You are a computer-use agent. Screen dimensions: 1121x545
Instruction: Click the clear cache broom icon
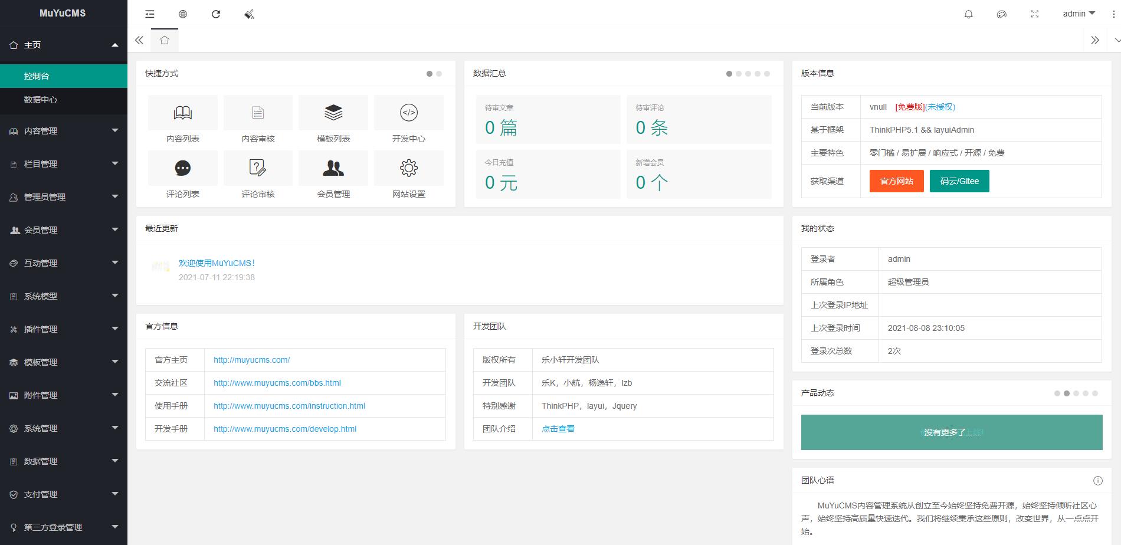point(249,14)
